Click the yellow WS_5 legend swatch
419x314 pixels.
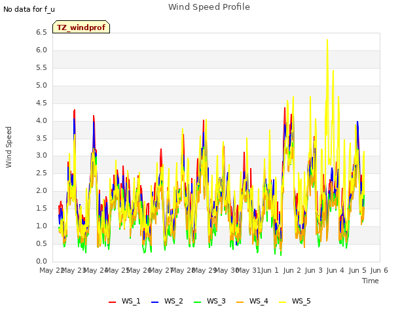282,302
